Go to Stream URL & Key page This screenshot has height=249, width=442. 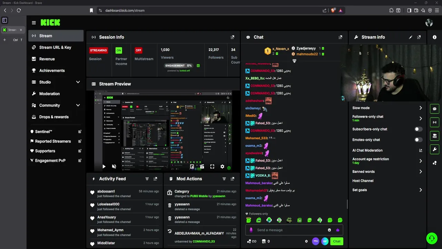pyautogui.click(x=56, y=47)
